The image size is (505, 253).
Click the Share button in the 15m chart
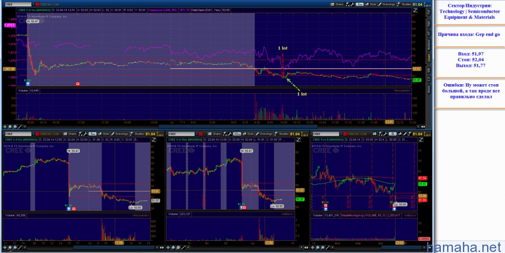[x=215, y=134]
